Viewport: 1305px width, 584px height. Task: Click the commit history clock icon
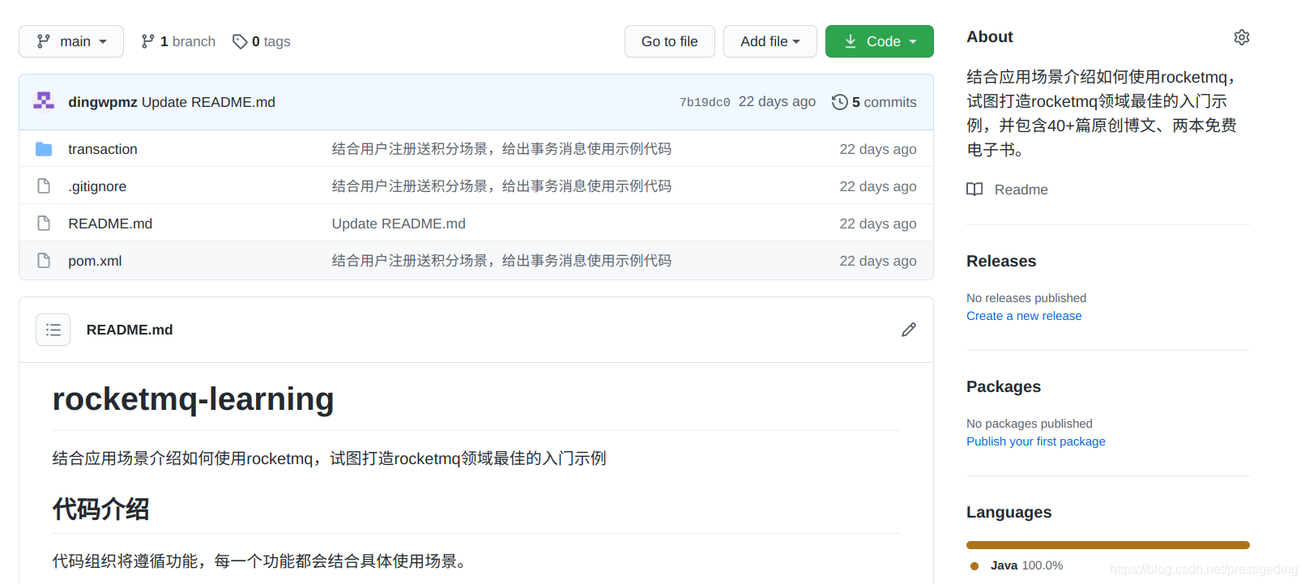pyautogui.click(x=840, y=102)
